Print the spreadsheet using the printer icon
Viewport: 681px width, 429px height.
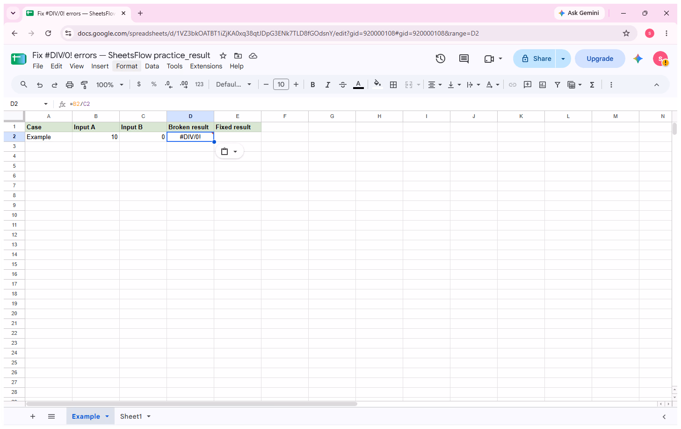(70, 85)
